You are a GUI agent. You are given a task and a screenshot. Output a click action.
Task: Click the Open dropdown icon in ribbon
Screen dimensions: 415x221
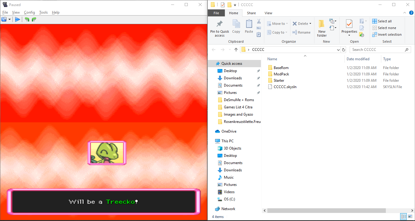coord(363,21)
